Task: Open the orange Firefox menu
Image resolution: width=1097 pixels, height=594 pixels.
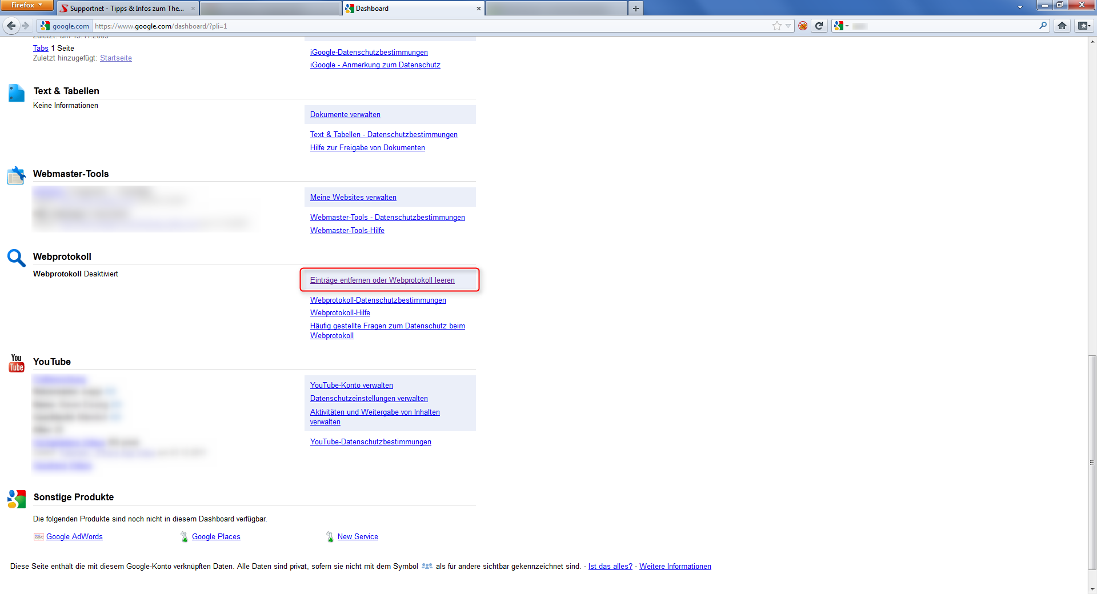Action: coord(26,5)
